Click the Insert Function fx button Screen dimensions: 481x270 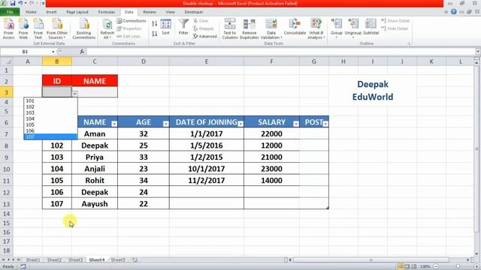82,52
